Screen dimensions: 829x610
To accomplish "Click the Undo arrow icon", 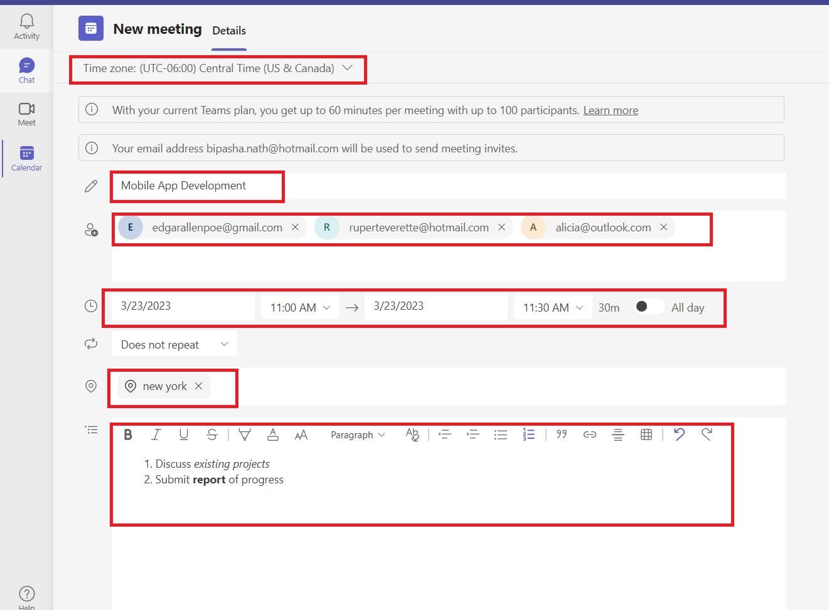I will click(x=678, y=434).
